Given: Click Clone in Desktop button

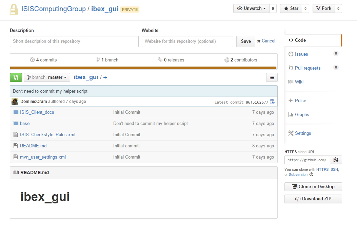Looking at the screenshot, I should 313,187.
